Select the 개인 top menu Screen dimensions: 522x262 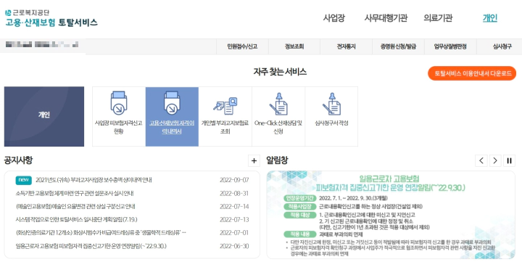pos(490,18)
